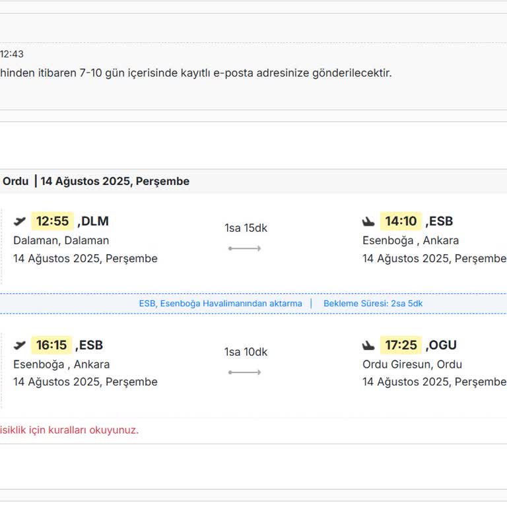Click the highlighted 17:25 arrival time

coord(401,345)
